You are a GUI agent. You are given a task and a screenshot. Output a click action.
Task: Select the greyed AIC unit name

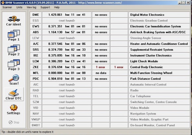tap(36, 84)
